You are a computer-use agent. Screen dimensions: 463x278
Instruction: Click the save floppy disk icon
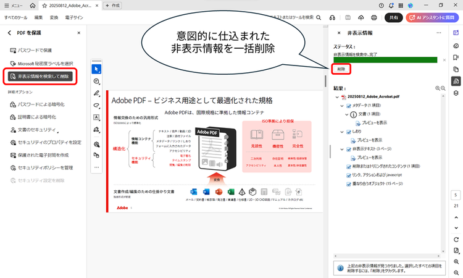(x=348, y=18)
